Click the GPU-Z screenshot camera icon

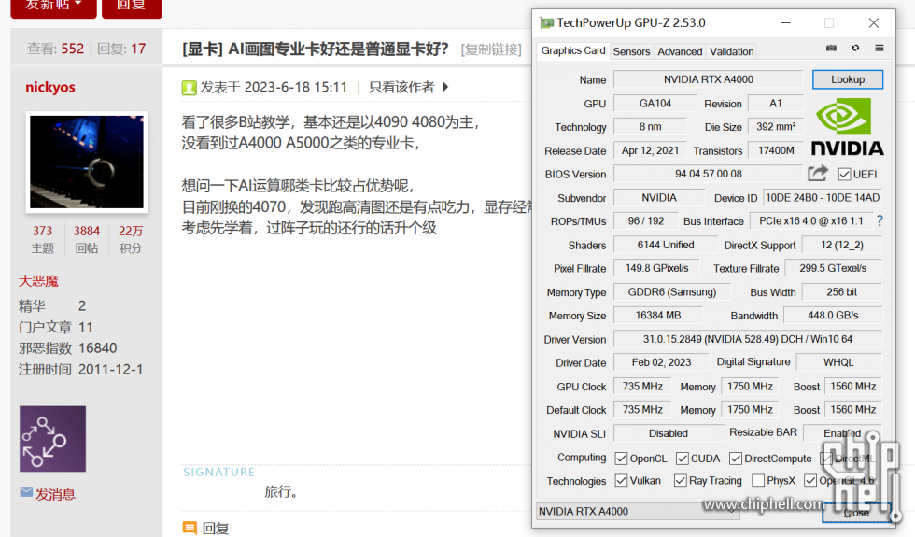[831, 48]
